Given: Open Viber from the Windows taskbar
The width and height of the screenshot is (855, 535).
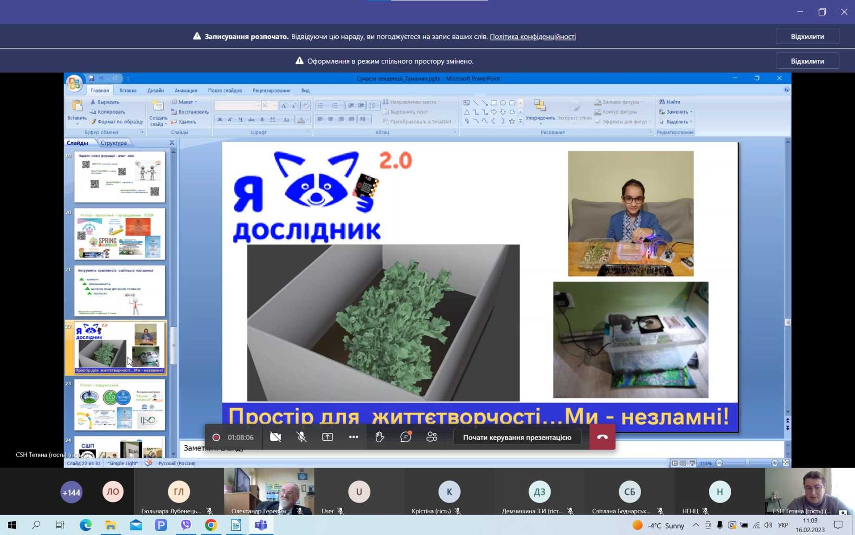Looking at the screenshot, I should point(186,525).
